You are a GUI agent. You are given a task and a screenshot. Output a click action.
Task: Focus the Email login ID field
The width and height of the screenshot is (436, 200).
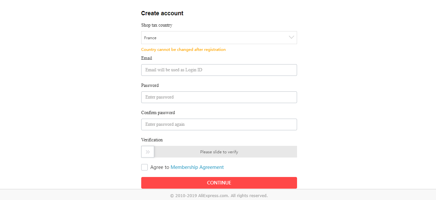click(x=219, y=70)
